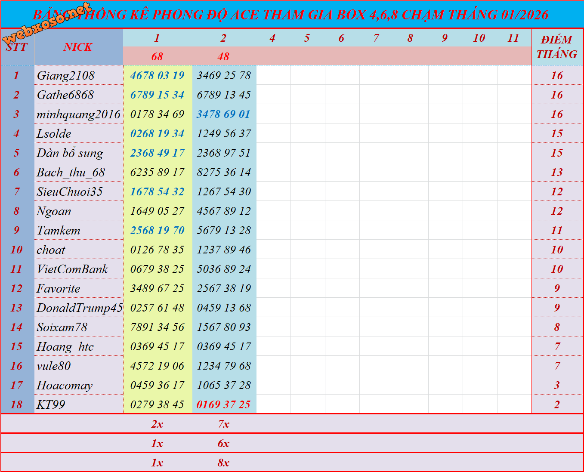Image resolution: width=584 pixels, height=472 pixels.
Task: Click cell 1267 54 30
Action: [x=224, y=191]
